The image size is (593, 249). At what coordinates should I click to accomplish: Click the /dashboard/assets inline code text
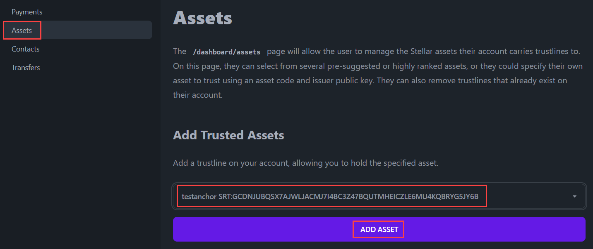click(227, 52)
